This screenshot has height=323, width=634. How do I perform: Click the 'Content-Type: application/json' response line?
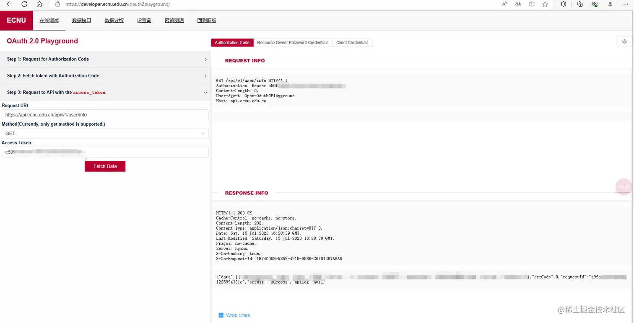click(269, 228)
